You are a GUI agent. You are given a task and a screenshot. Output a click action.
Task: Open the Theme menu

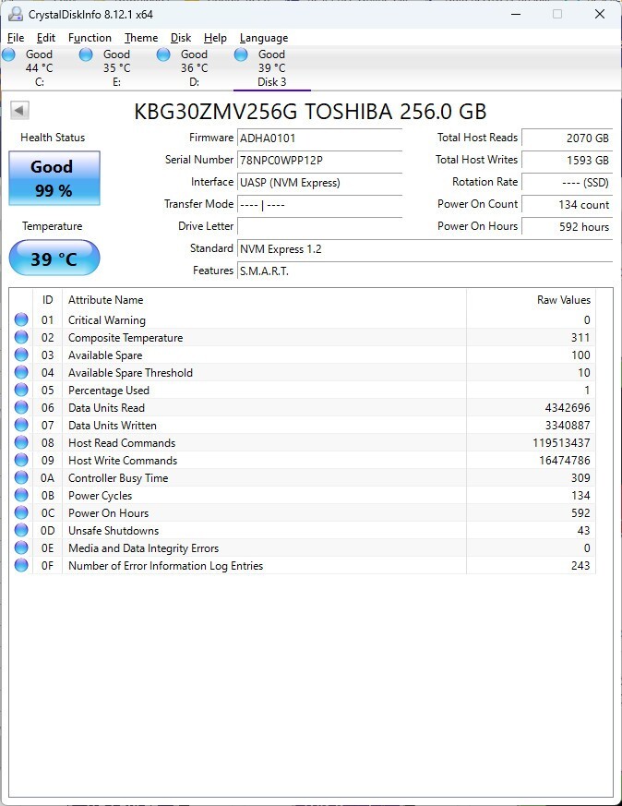point(141,38)
